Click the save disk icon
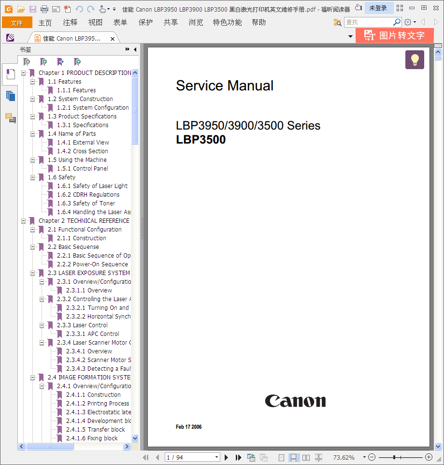This screenshot has height=465, width=444. pos(32,9)
